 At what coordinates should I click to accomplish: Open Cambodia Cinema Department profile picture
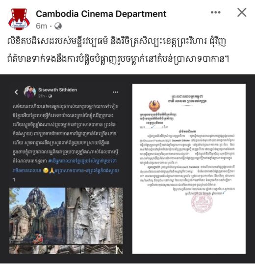pyautogui.click(x=19, y=19)
